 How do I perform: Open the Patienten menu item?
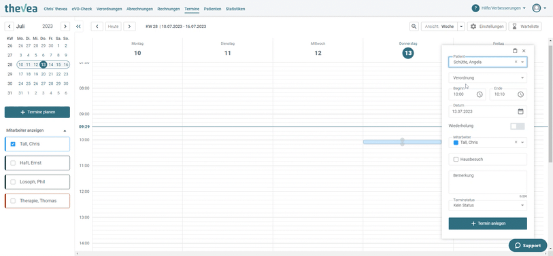click(x=212, y=9)
